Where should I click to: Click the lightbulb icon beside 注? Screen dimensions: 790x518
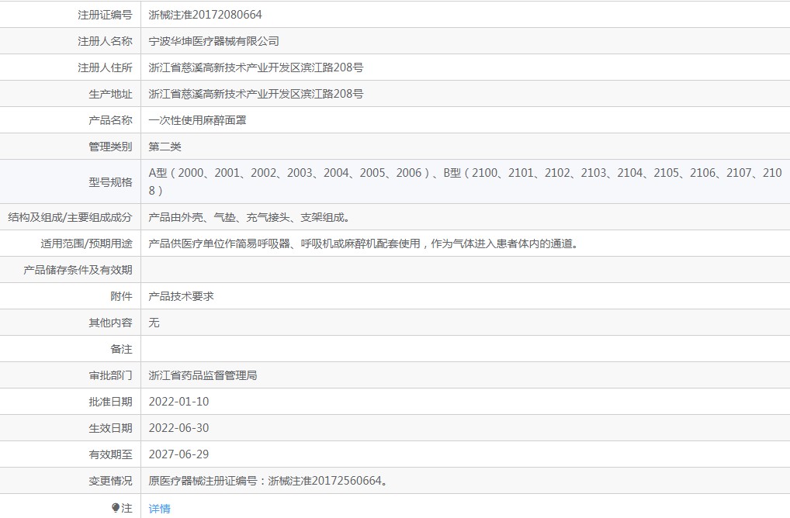pyautogui.click(x=116, y=508)
